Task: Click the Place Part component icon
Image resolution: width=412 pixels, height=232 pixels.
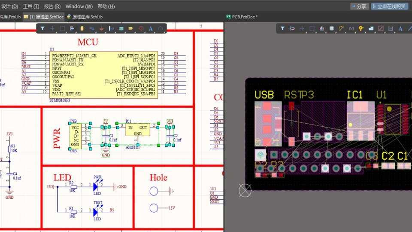Action: pos(82,28)
